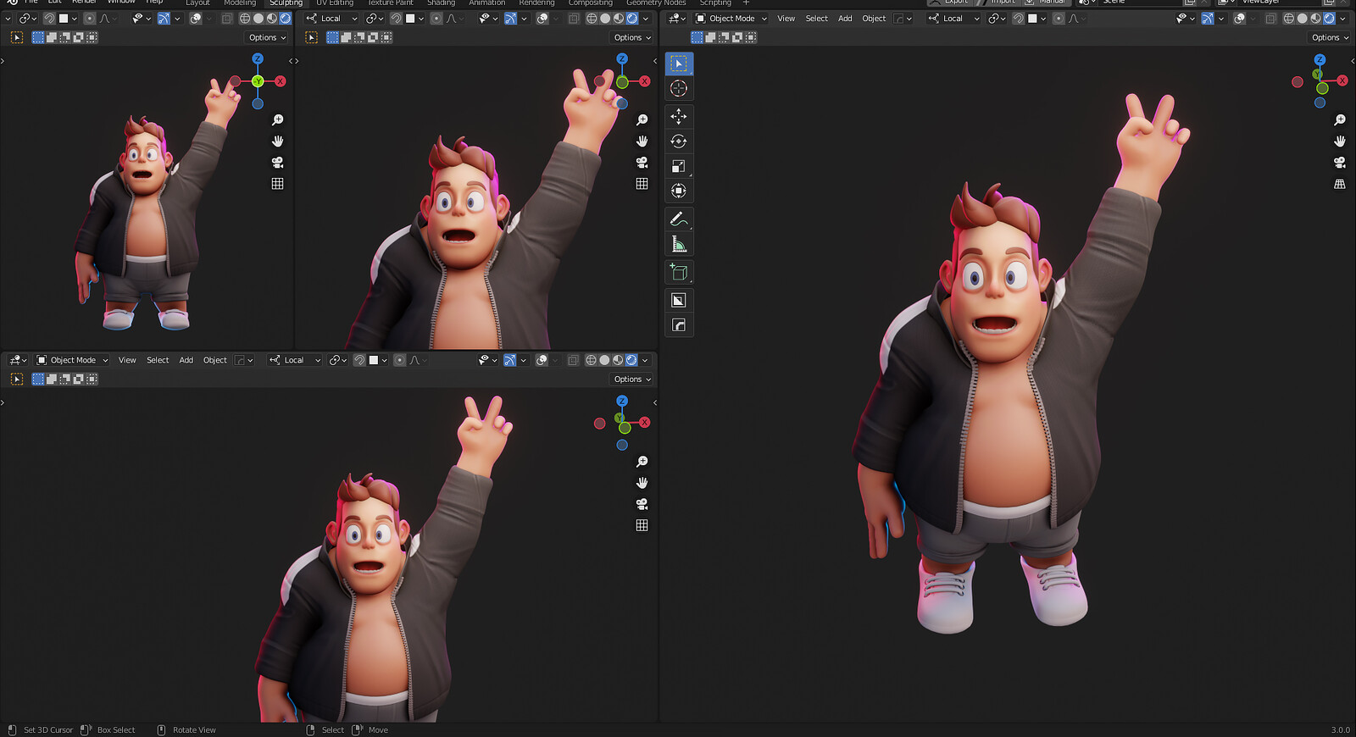Toggle orthographic grid icon in the top-middle viewport

click(642, 184)
